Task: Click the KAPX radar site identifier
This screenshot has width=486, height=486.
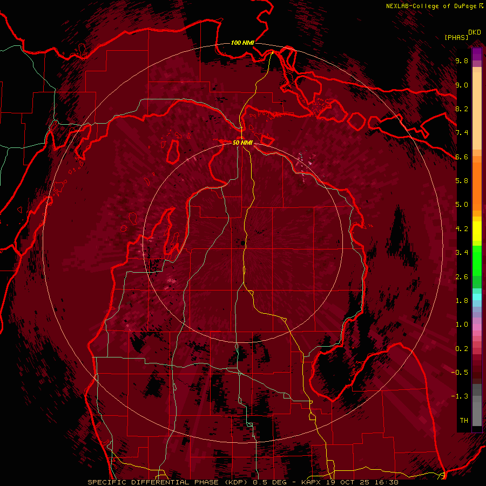Action: [312, 482]
